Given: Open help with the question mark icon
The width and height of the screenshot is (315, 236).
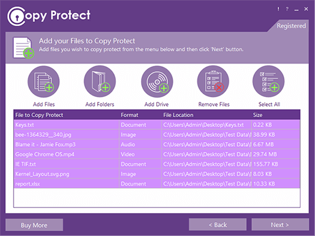Looking at the screenshot, I should 287,9.
